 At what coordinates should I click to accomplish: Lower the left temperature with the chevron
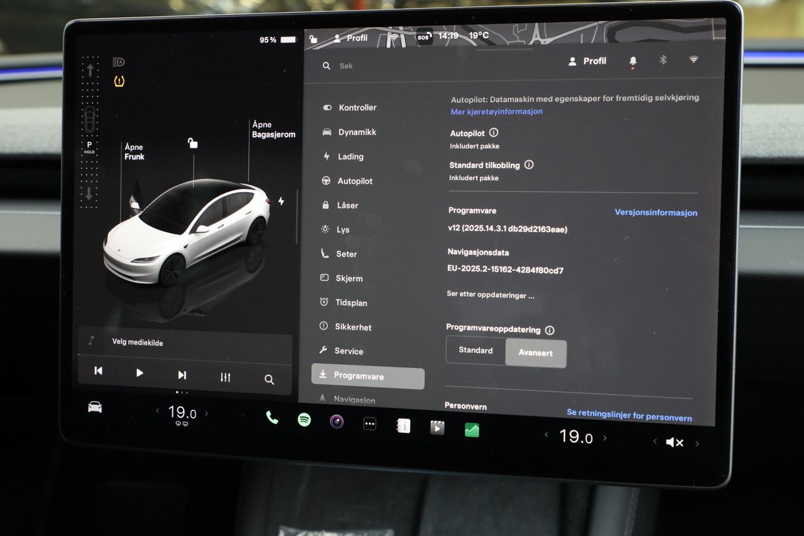(158, 411)
